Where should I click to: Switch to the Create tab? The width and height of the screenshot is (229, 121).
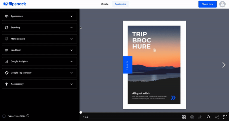105,4
